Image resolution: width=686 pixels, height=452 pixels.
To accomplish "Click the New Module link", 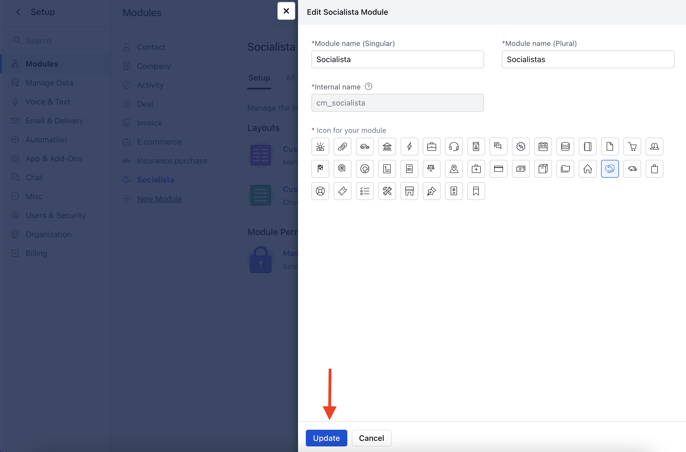I will 159,199.
